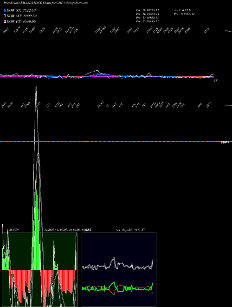The height and width of the screenshot is (307, 232).
Task: Select the DOW PT: 4540.08 label
Action: [21, 21]
